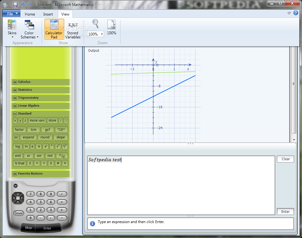
Task: Click the absolute value |x| button
Action: 16,137
